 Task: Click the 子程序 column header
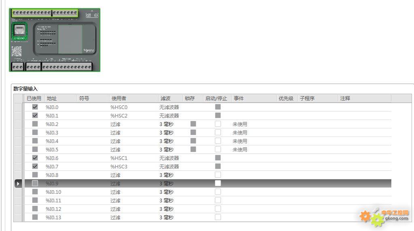coord(318,99)
